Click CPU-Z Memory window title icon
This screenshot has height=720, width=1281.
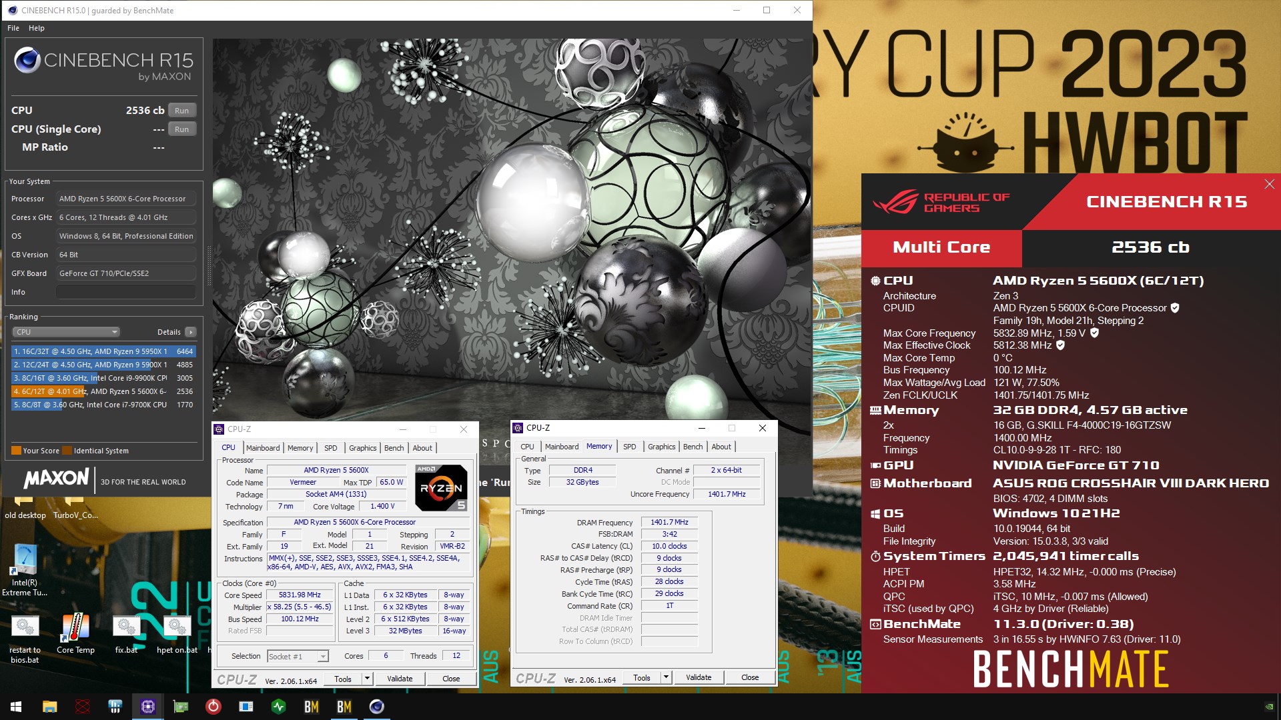518,428
